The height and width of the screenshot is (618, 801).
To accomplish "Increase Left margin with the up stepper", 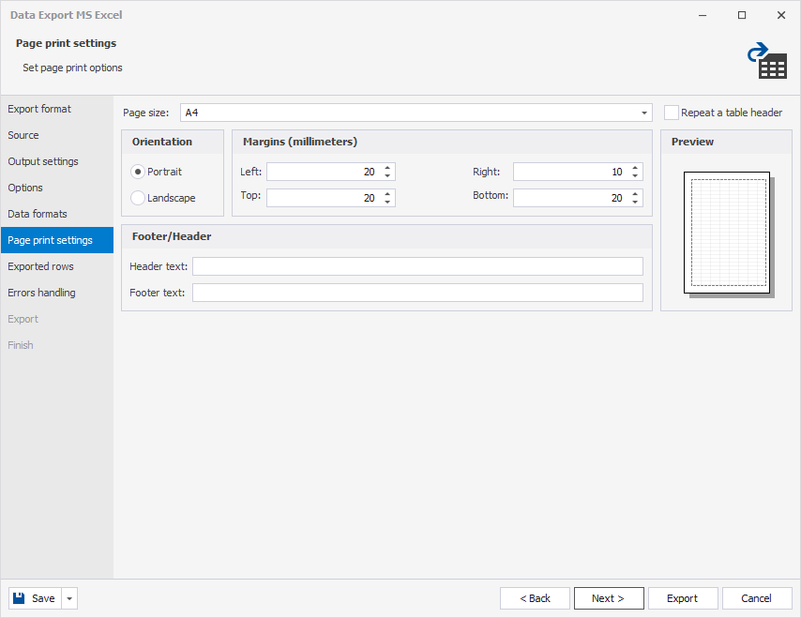I will 386,167.
